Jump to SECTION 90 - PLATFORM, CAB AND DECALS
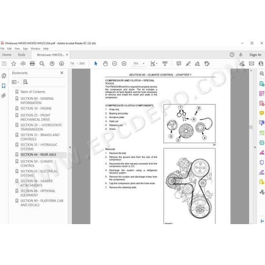265x265 pixels. 42,203
